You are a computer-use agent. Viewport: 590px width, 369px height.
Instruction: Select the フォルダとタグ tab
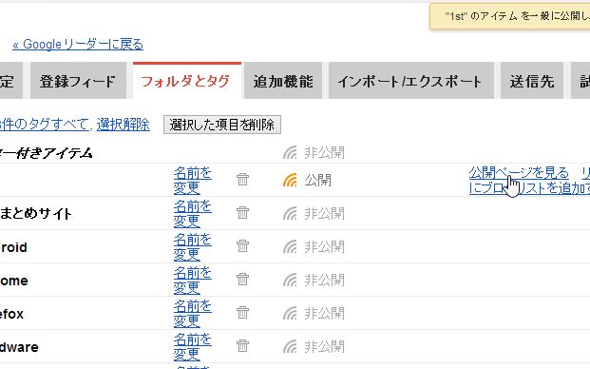coord(186,81)
